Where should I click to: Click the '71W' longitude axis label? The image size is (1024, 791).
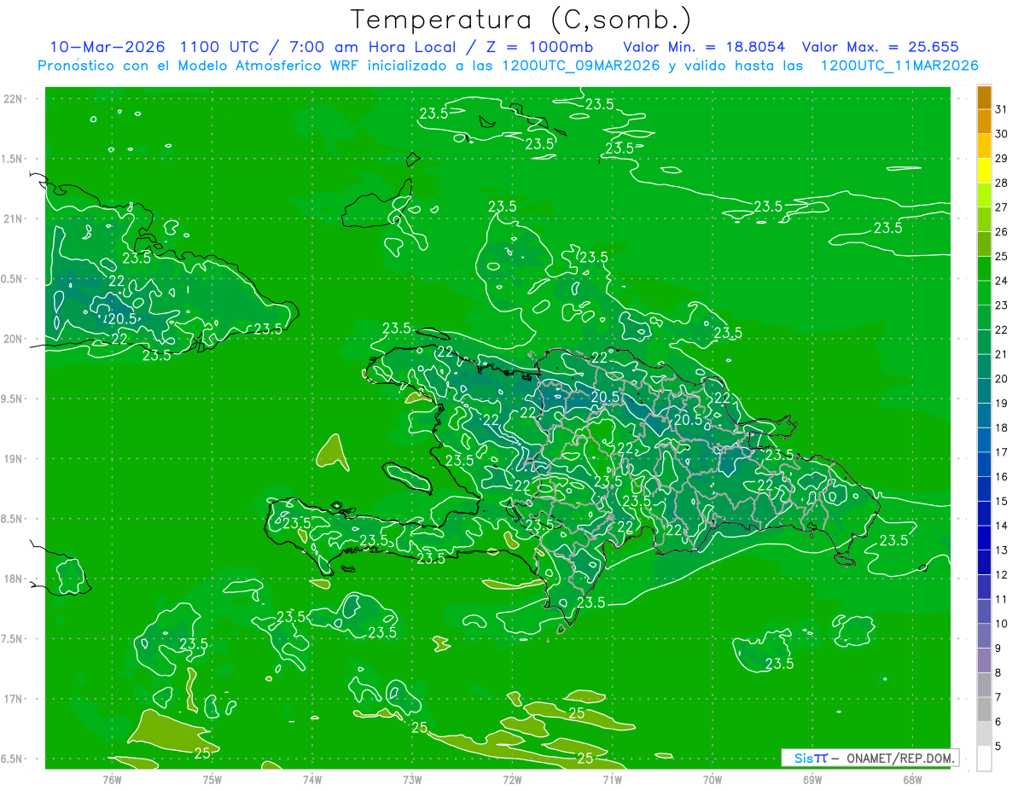[x=612, y=779]
